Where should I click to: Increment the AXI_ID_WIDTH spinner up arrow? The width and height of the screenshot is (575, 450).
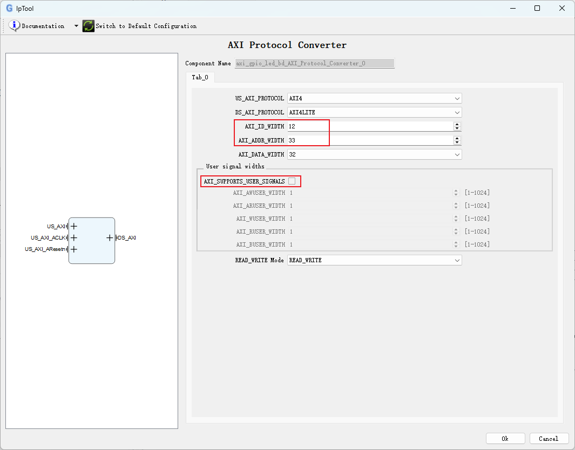(x=457, y=124)
